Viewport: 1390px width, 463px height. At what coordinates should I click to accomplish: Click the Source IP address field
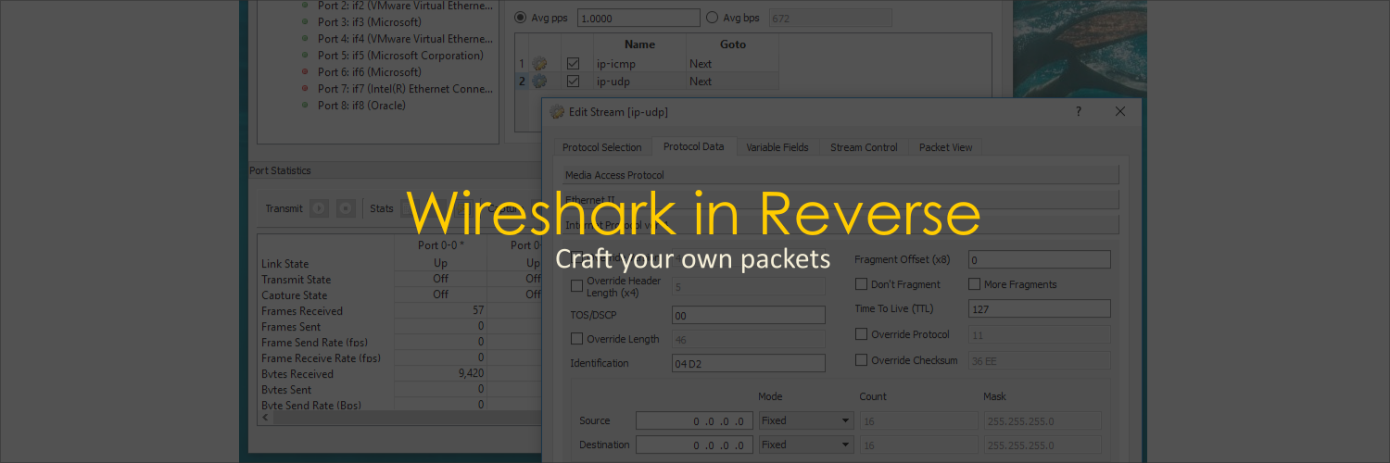(694, 420)
